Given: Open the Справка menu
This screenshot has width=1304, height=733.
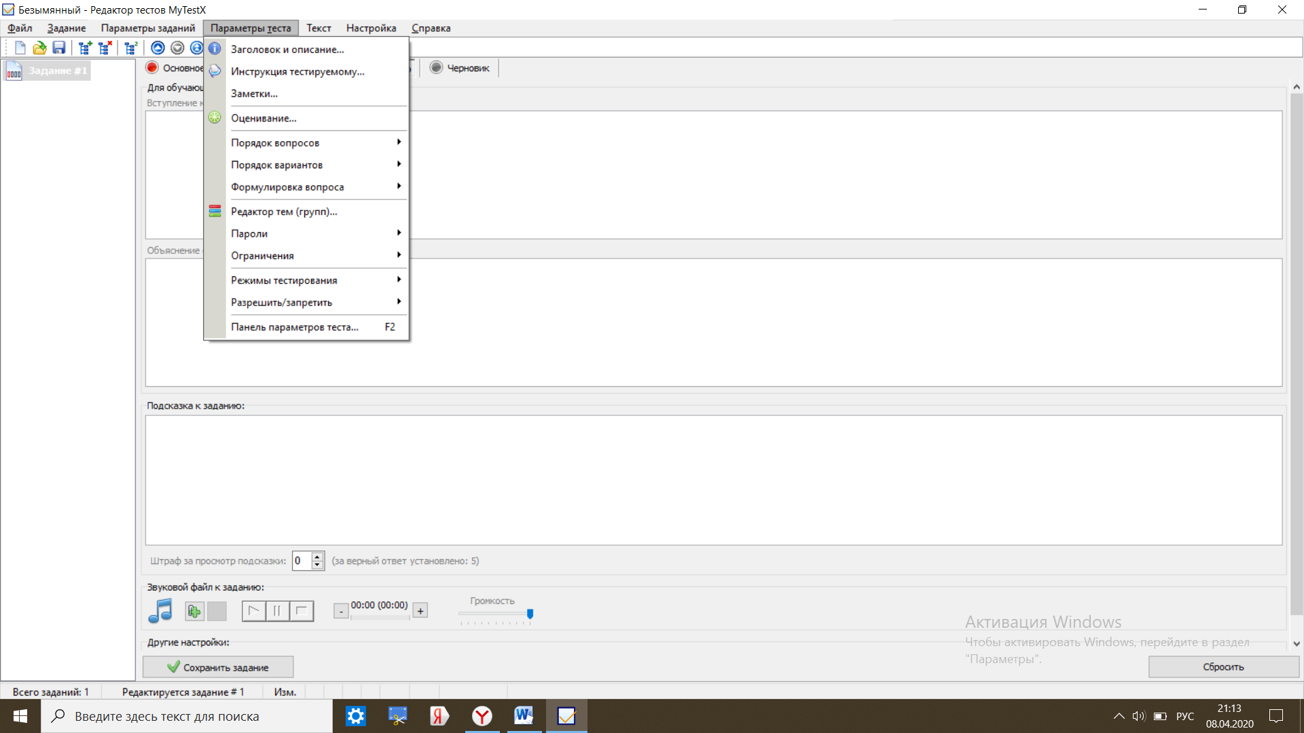Looking at the screenshot, I should (x=431, y=28).
